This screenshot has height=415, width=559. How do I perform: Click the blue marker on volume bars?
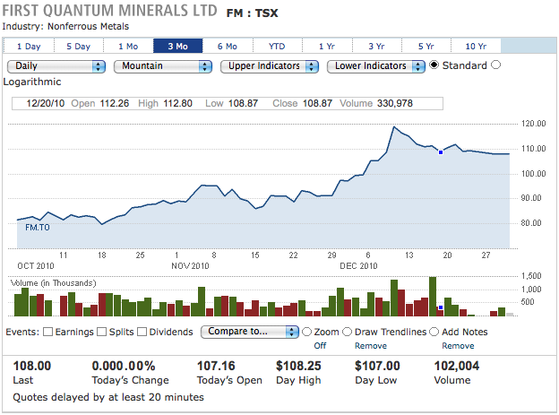(441, 307)
